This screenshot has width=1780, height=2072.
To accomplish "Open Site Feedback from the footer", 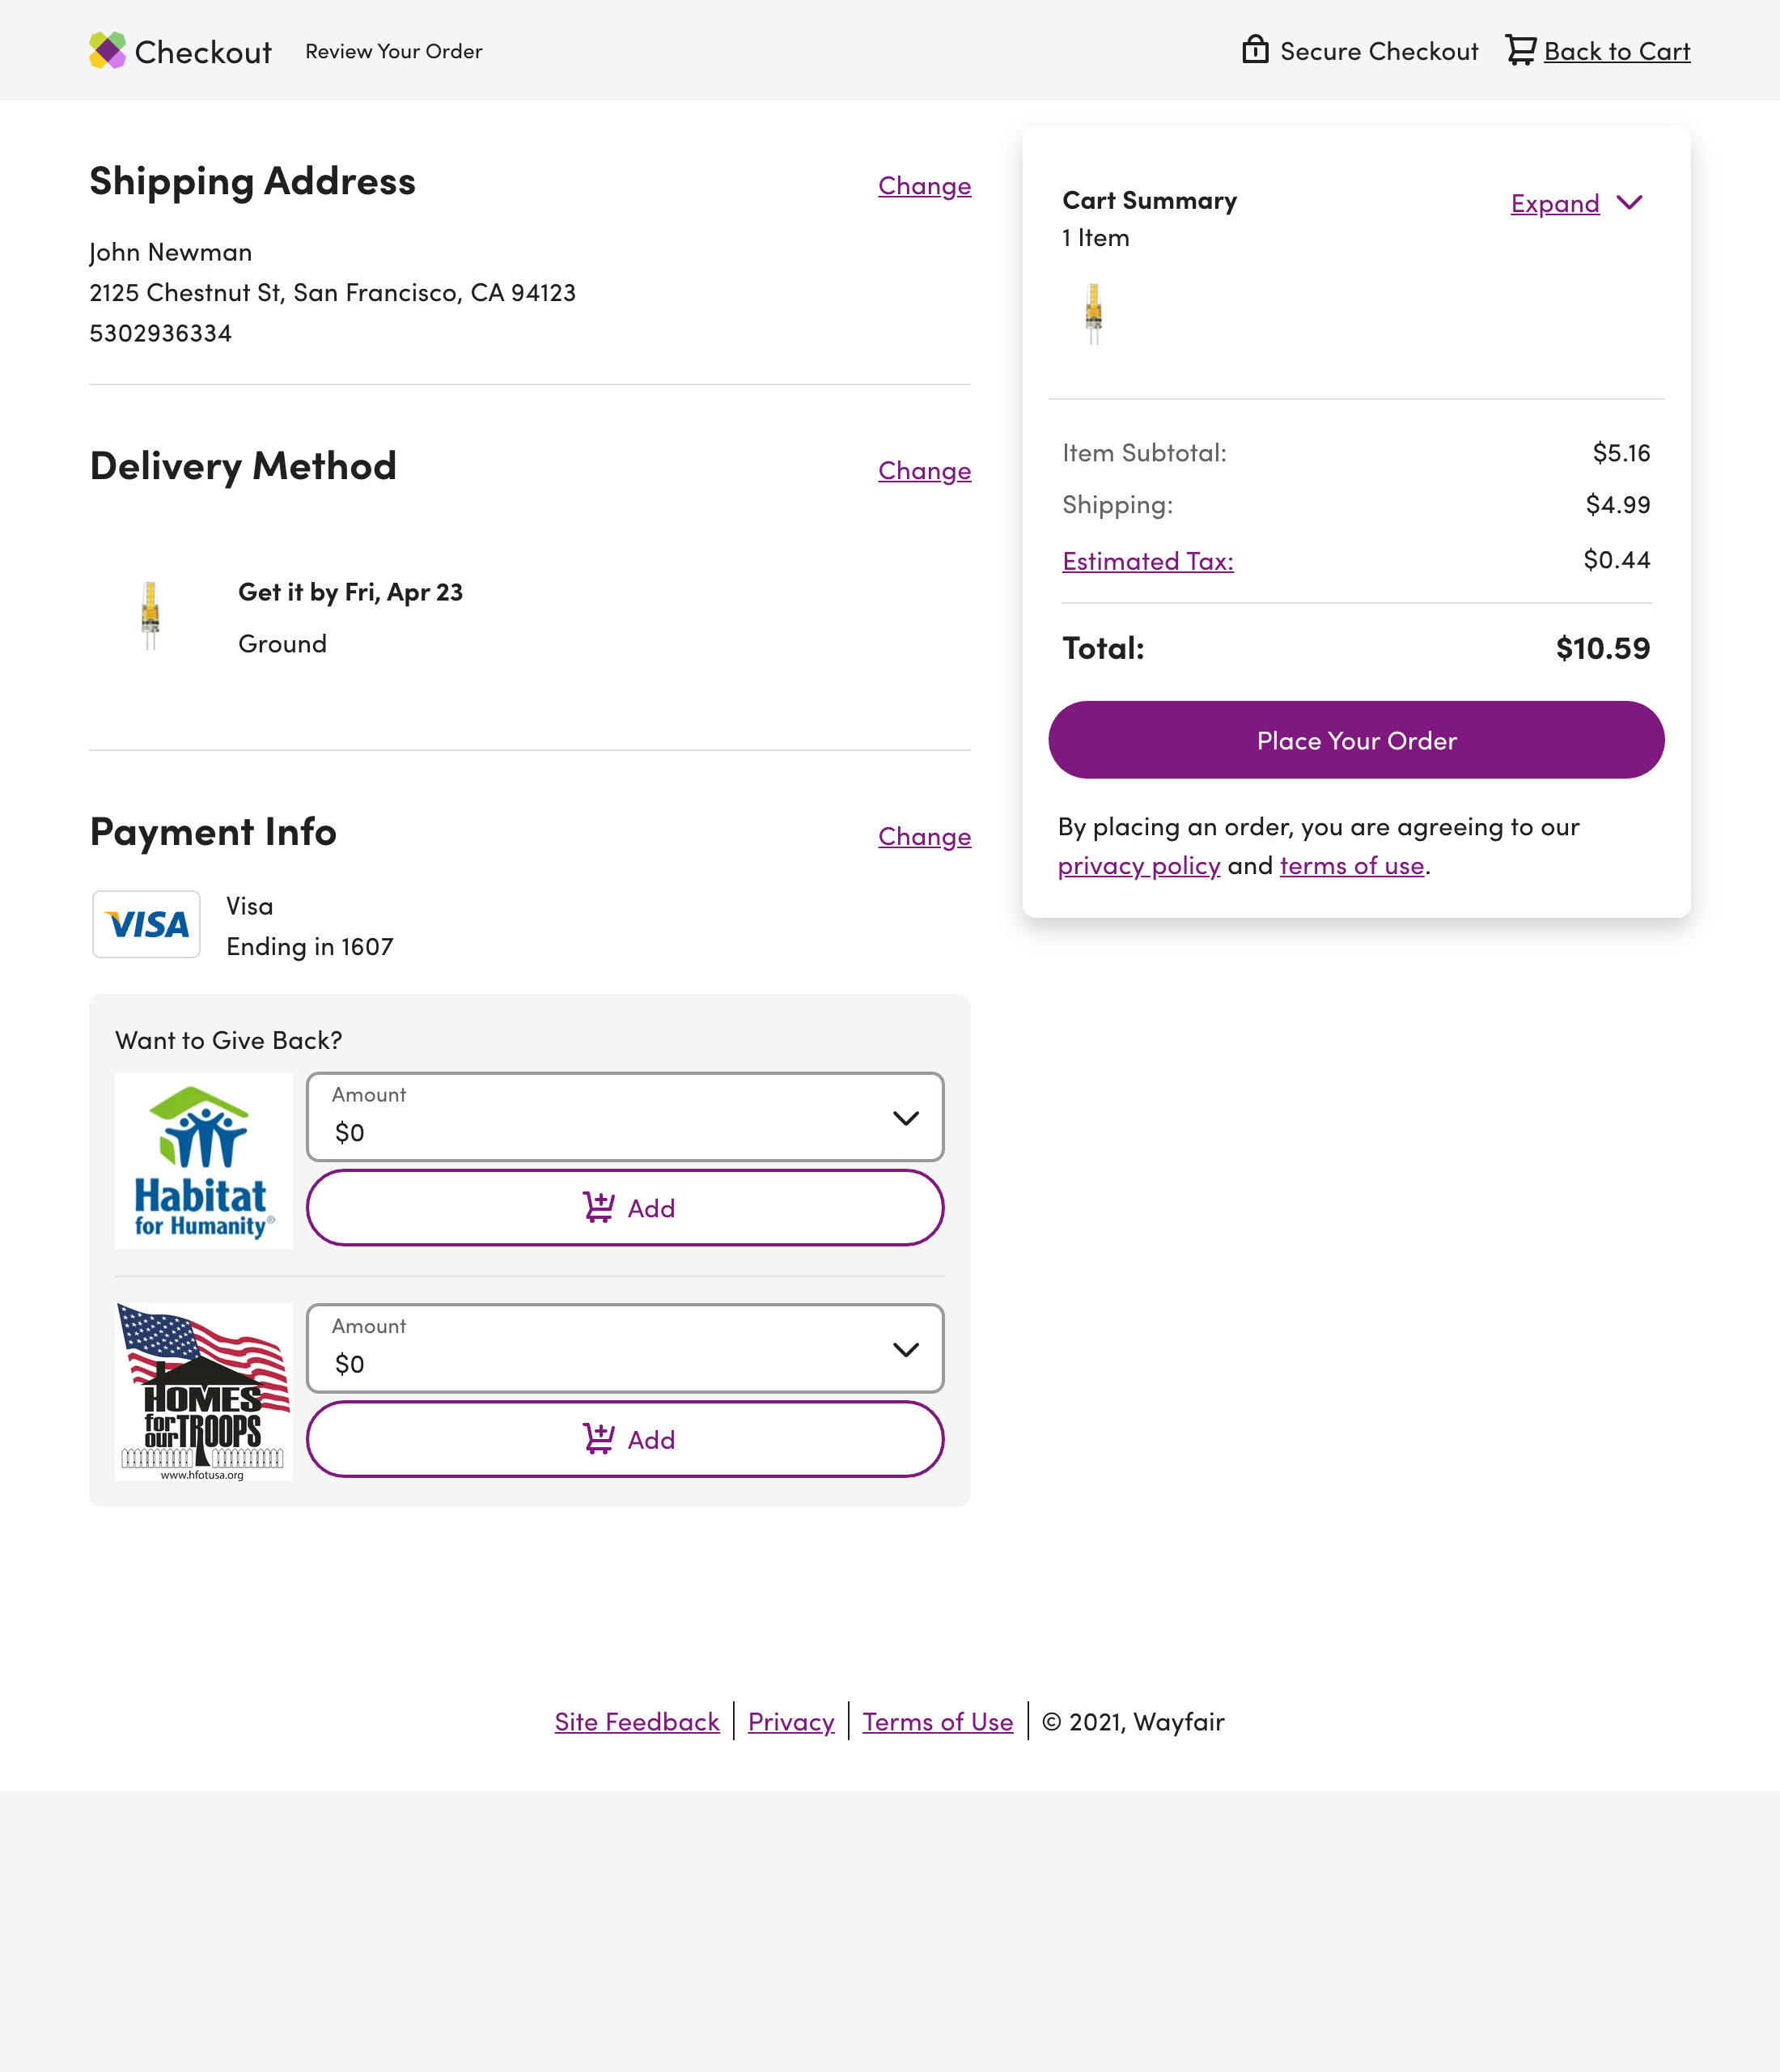I will tap(637, 1722).
